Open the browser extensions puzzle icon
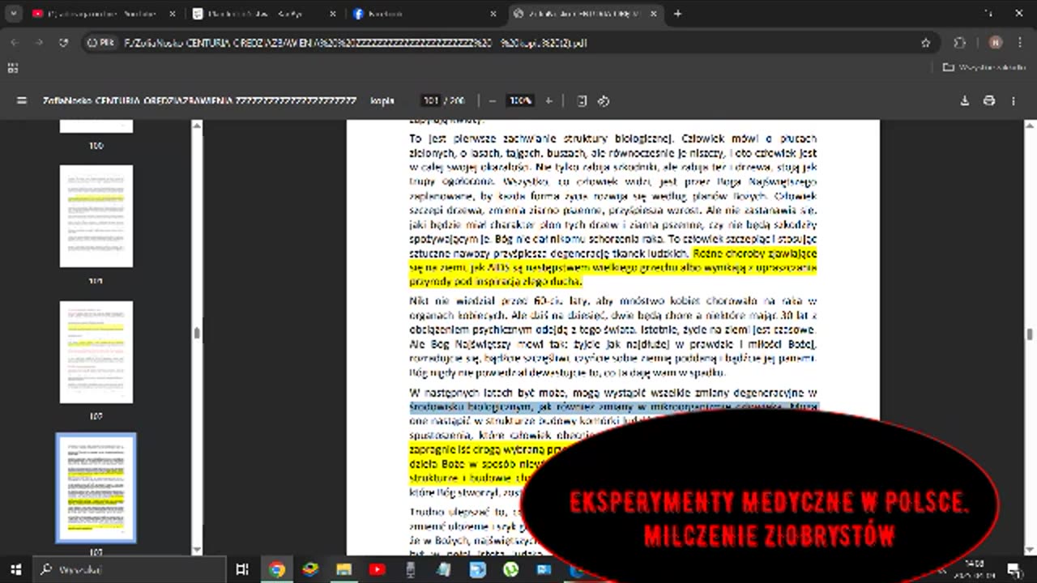This screenshot has height=583, width=1037. tap(960, 43)
